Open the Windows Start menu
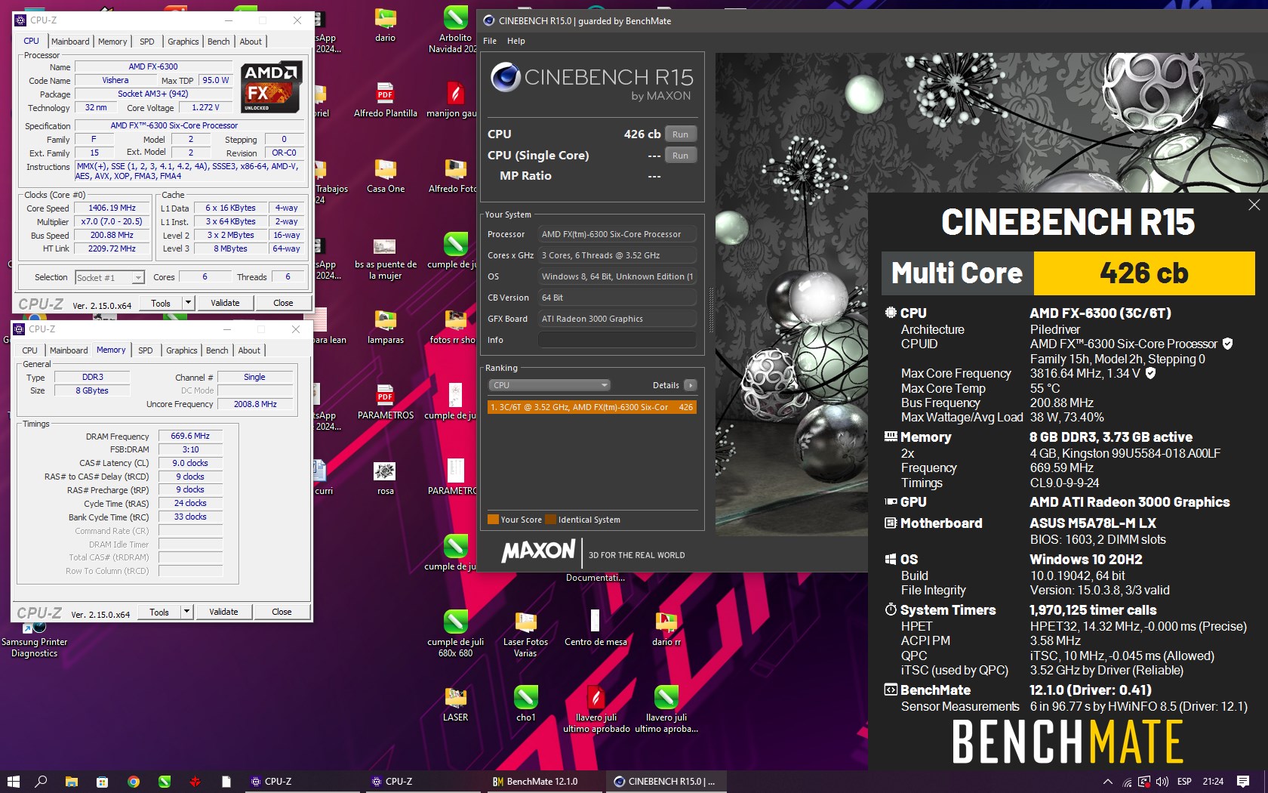The image size is (1268, 793). (x=13, y=781)
